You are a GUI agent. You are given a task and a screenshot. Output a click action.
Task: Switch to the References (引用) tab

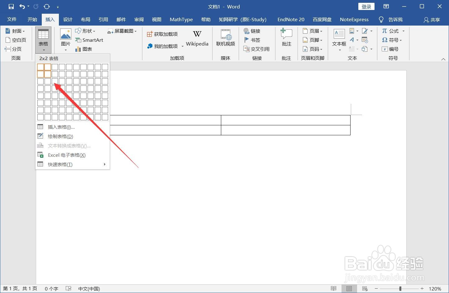pos(103,19)
